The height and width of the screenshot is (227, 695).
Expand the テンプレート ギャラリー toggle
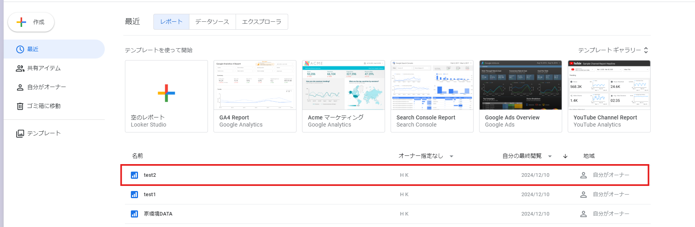coord(613,50)
